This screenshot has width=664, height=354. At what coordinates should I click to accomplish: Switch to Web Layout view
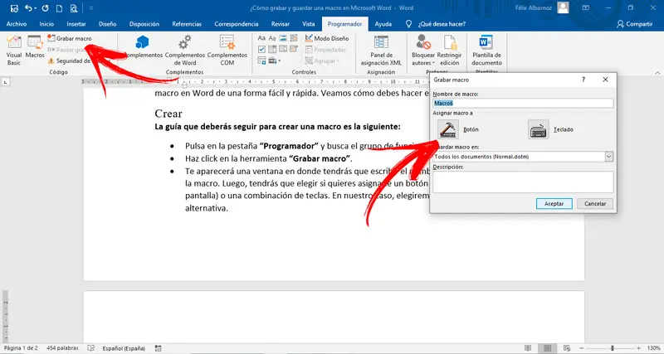[x=566, y=348]
